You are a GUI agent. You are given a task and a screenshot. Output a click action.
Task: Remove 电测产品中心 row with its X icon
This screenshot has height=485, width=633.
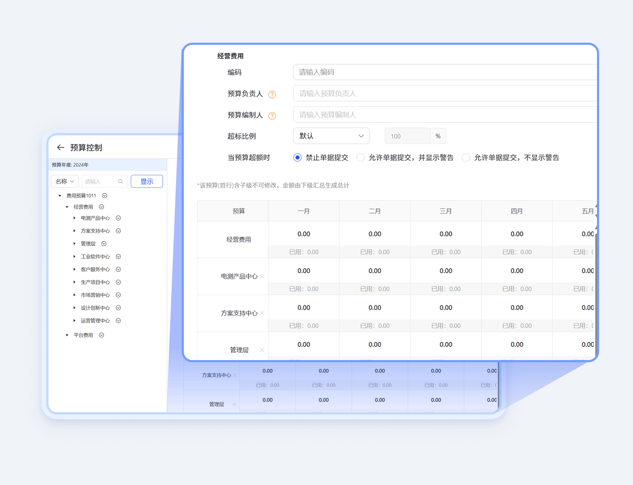coord(262,276)
